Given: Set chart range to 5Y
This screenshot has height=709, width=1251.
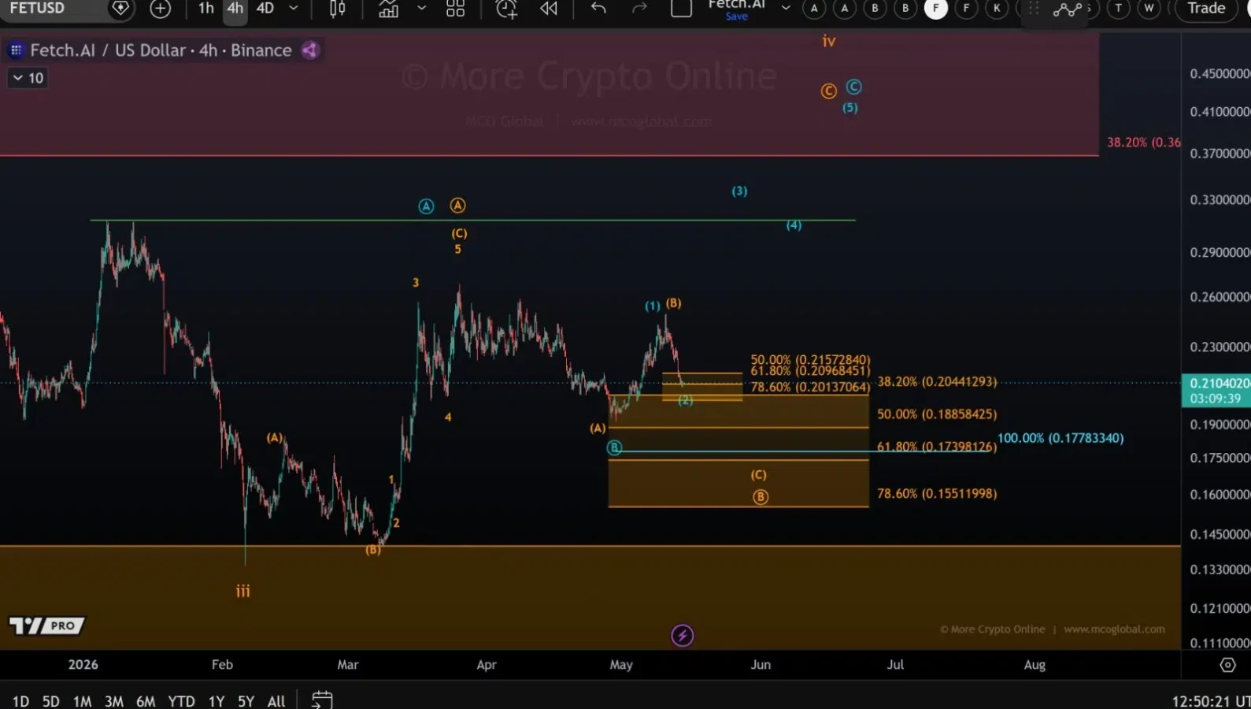Looking at the screenshot, I should (246, 700).
